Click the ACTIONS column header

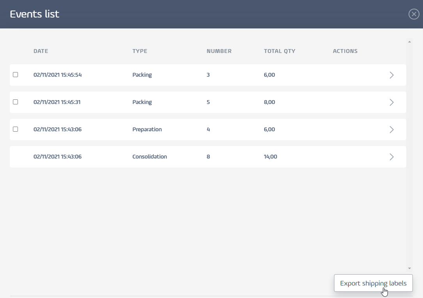coord(345,51)
